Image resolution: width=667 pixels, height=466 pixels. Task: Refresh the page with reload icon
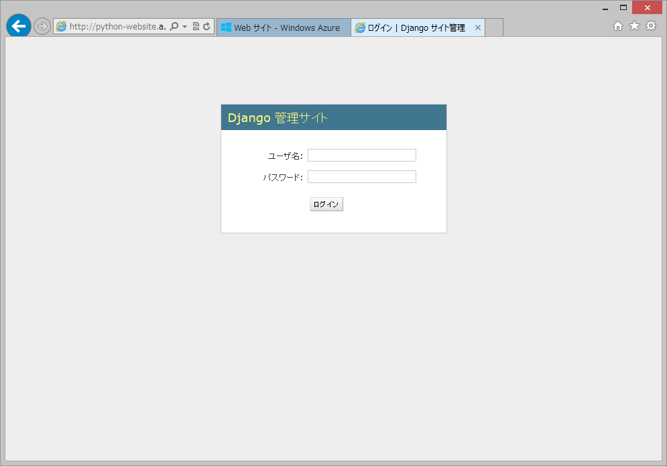click(x=206, y=27)
